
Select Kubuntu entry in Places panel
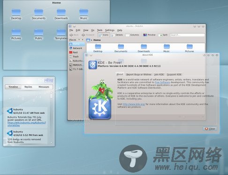point(76,61)
